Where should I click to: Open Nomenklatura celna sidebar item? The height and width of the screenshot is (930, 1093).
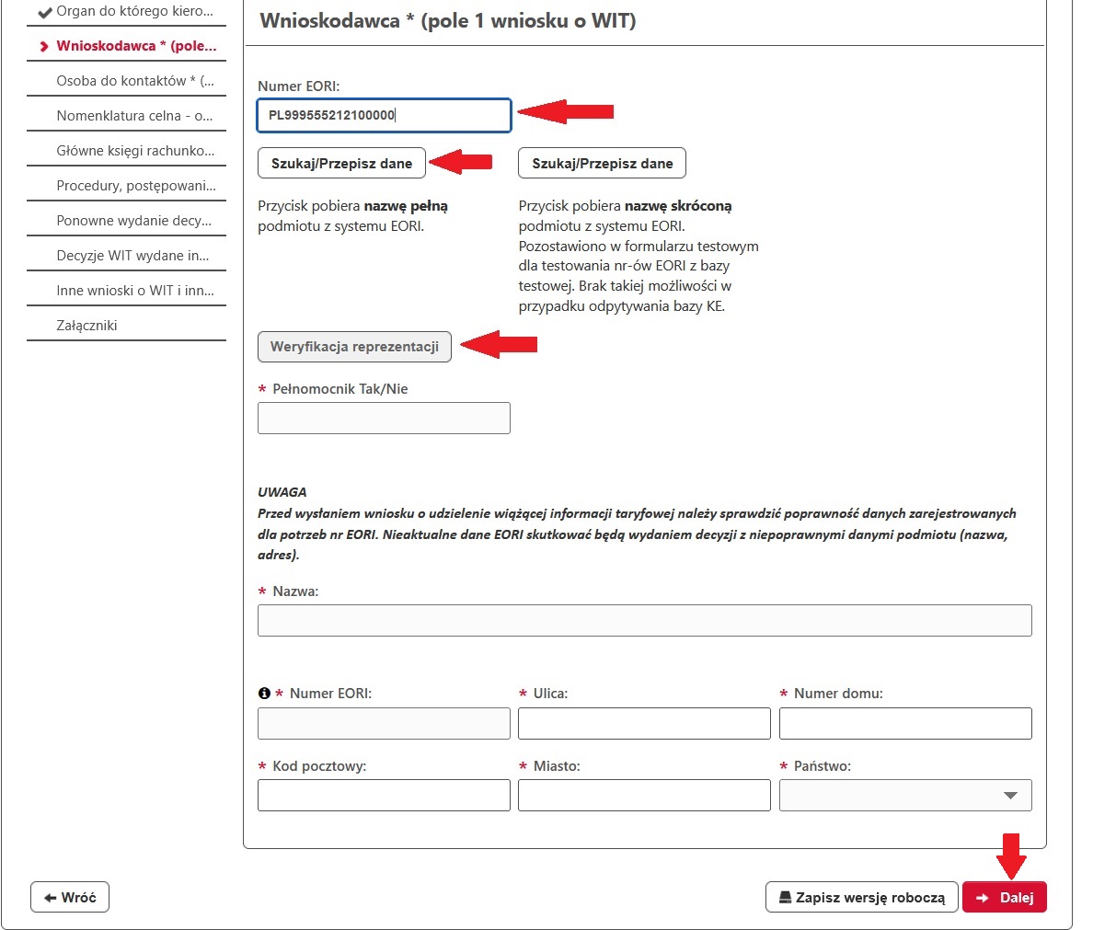tap(134, 116)
